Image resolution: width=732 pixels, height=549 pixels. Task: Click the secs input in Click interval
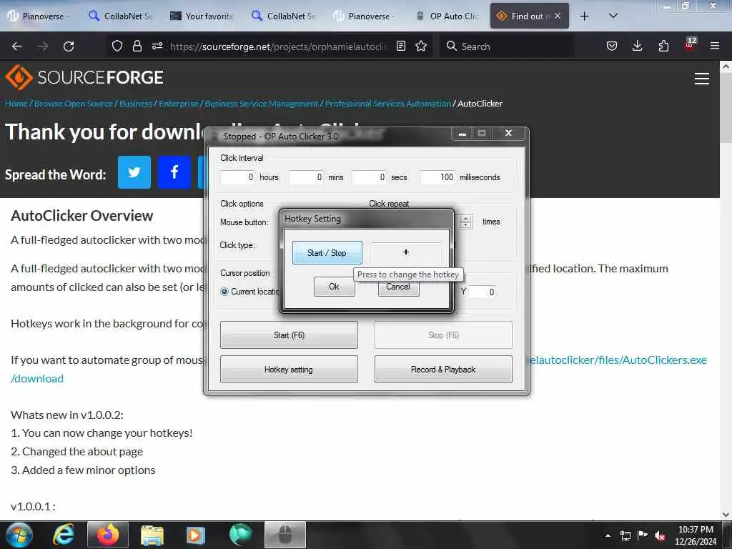(x=370, y=177)
